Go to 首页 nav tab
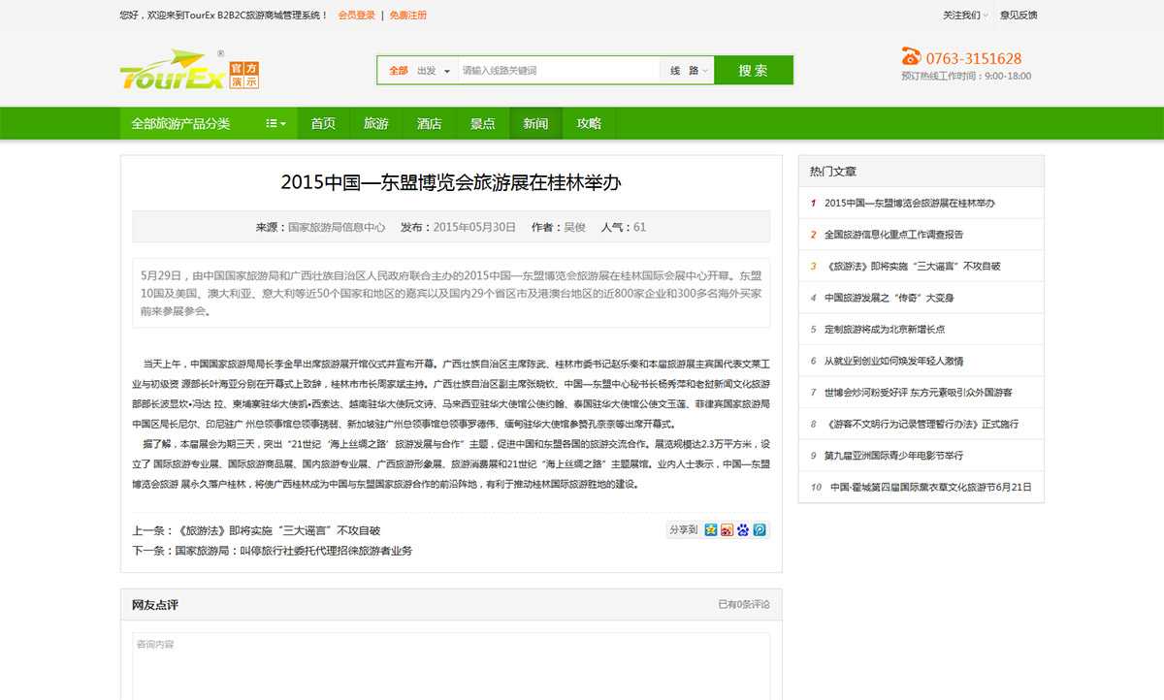 click(323, 124)
